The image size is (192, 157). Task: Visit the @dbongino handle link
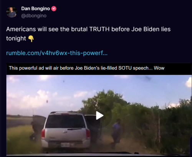click(x=34, y=16)
